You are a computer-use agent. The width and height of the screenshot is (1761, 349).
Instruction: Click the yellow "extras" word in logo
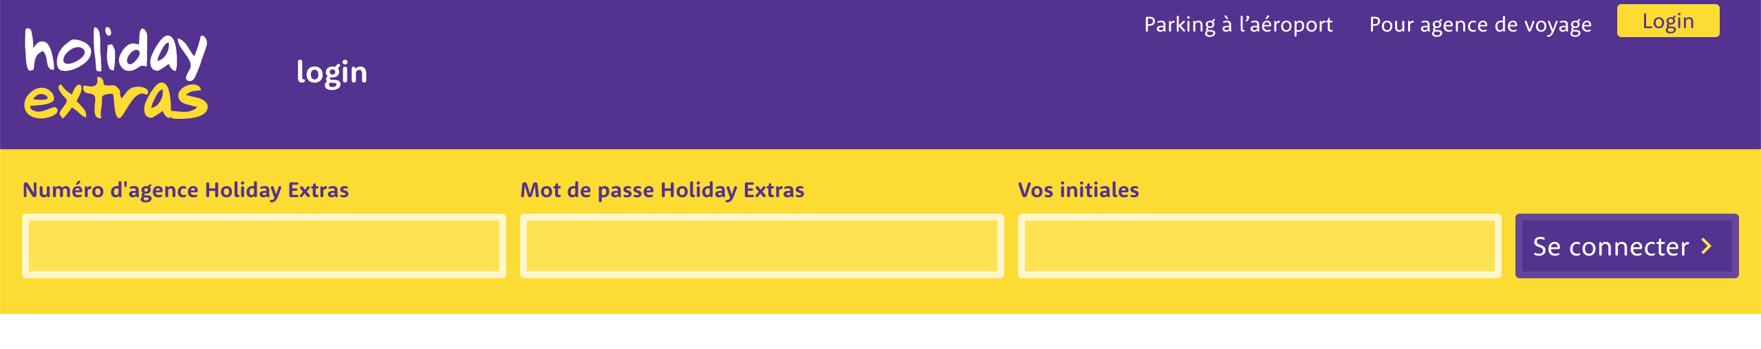[116, 100]
